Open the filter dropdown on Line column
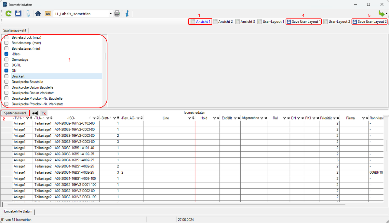The width and height of the screenshot is (389, 223). (x=190, y=118)
